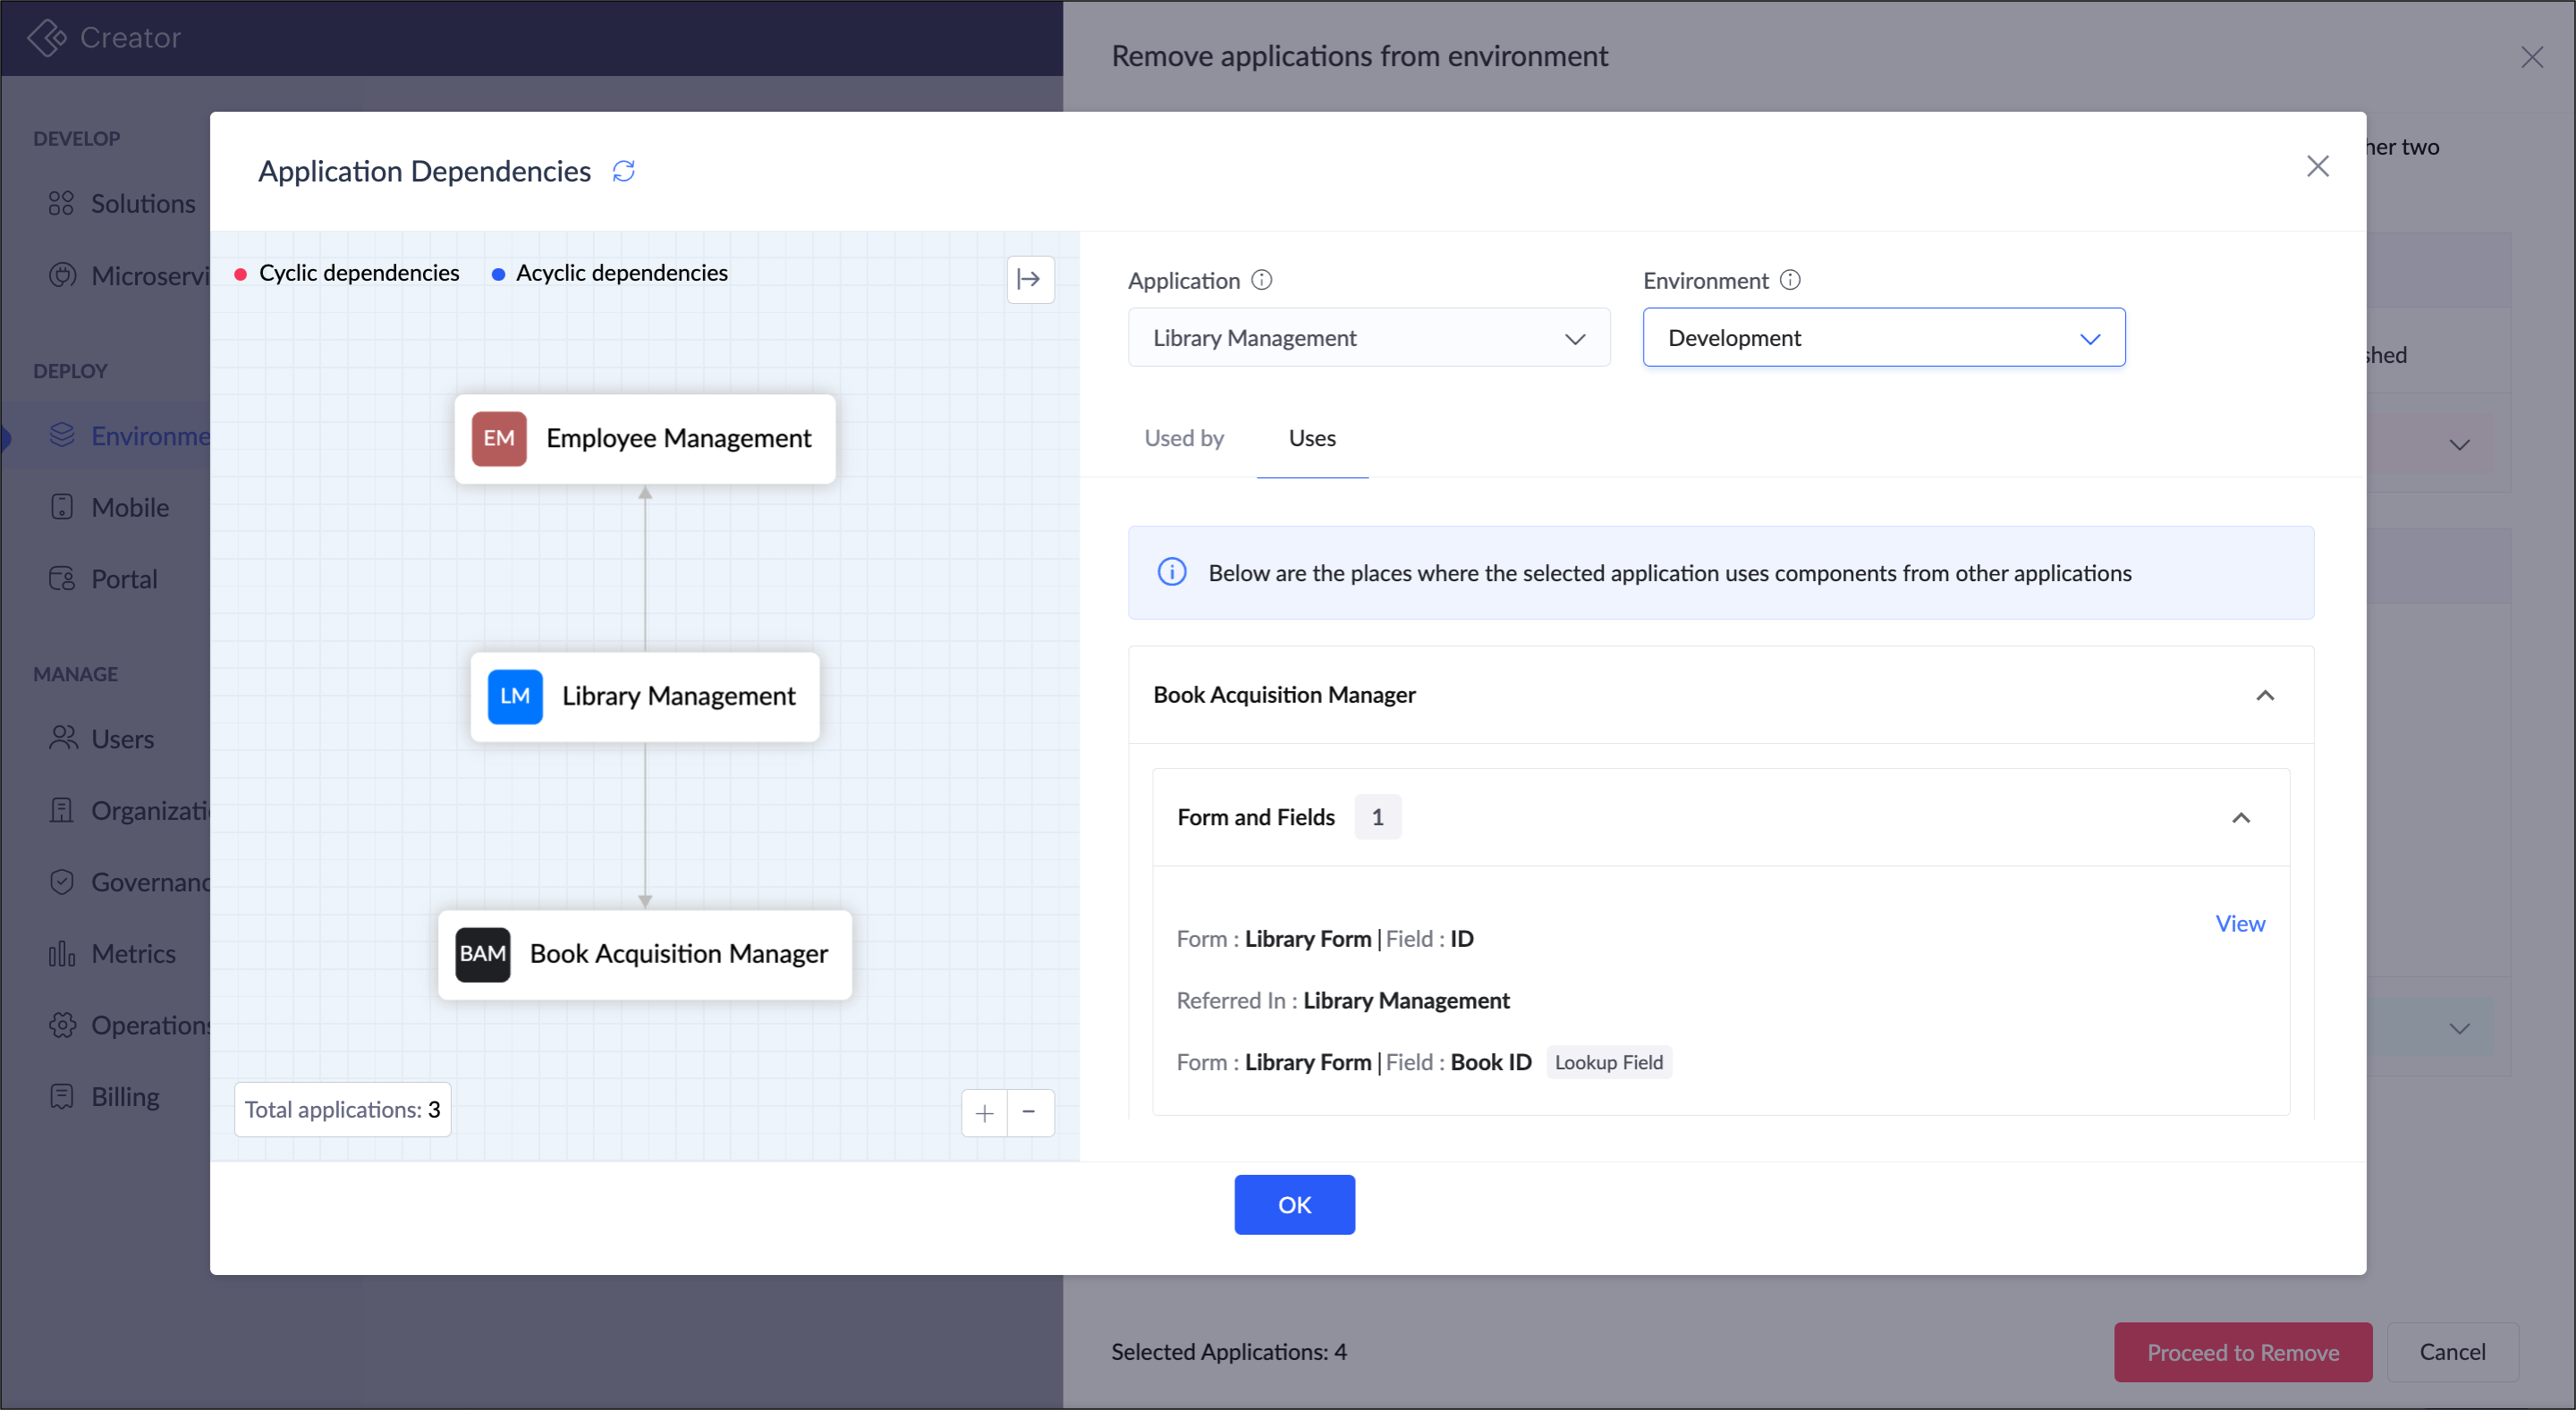2576x1410 pixels.
Task: Click the Lookup Field tag
Action: (1608, 1062)
